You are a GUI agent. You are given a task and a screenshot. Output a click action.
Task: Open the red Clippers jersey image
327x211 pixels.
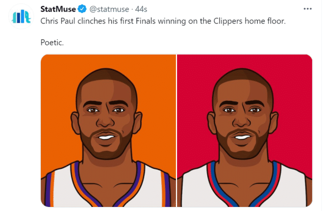[x=244, y=130]
